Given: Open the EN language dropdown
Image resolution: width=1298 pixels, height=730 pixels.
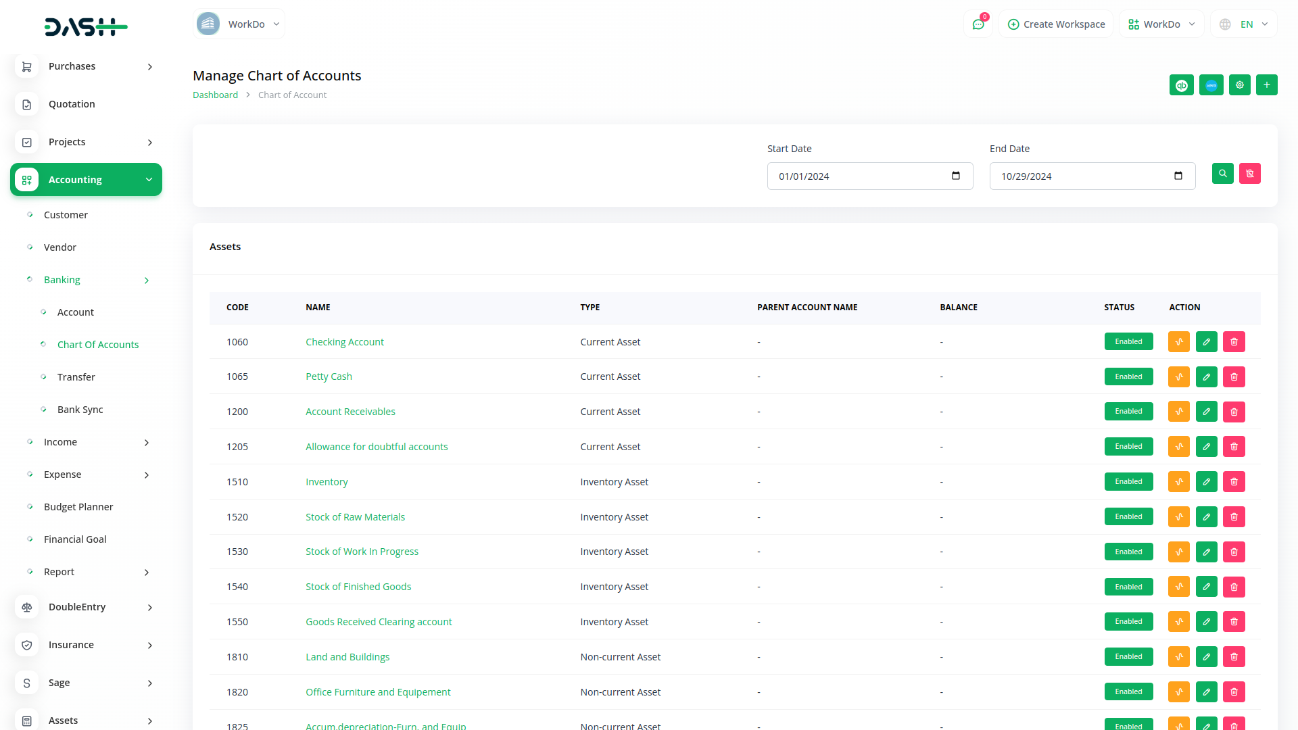Looking at the screenshot, I should 1244,24.
